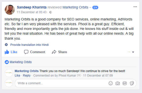142x93 pixels.
Task: Click Provide translation into Hindi
Action: (x=29, y=45)
